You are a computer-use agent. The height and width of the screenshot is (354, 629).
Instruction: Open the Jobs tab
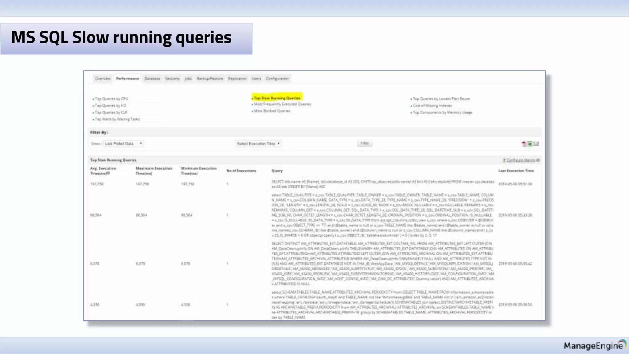pos(188,79)
